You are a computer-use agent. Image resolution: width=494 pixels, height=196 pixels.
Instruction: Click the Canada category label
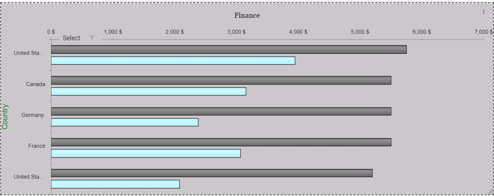click(36, 84)
